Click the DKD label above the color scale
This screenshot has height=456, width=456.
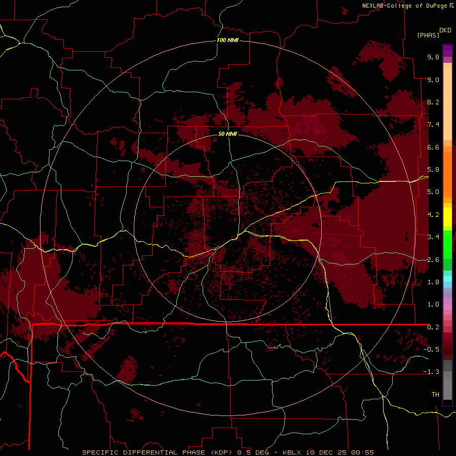point(445,30)
